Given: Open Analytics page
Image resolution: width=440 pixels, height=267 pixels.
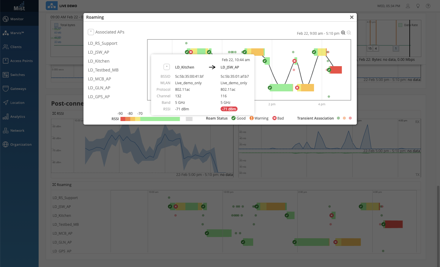Looking at the screenshot, I should (x=19, y=117).
